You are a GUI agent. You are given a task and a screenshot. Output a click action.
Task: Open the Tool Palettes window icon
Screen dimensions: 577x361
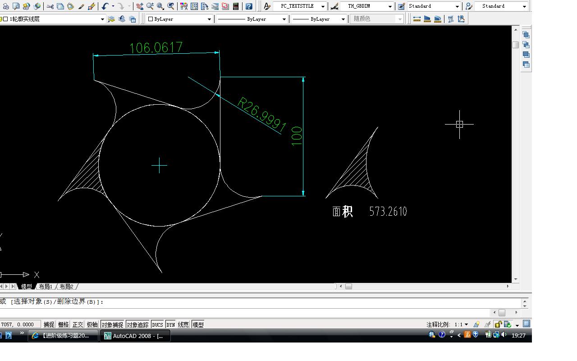click(205, 6)
